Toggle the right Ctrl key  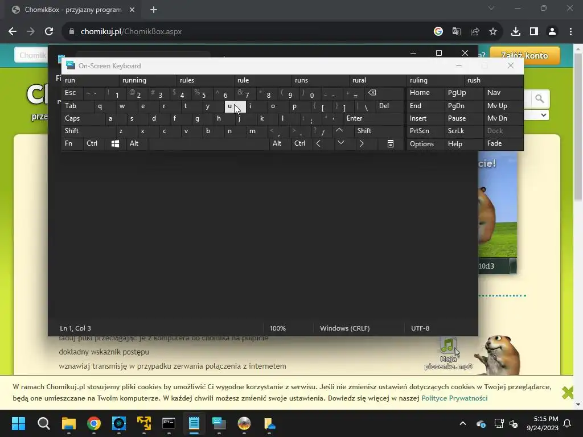click(x=302, y=144)
